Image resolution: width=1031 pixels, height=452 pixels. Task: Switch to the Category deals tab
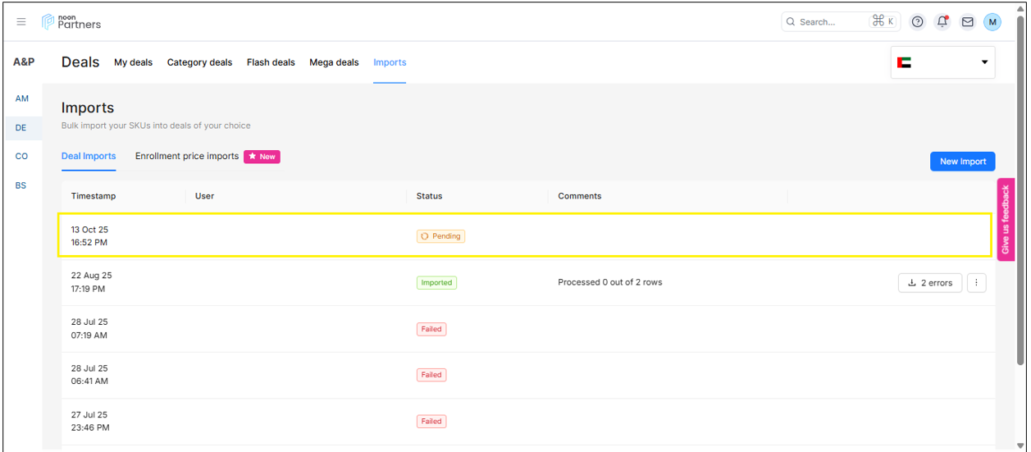(199, 62)
